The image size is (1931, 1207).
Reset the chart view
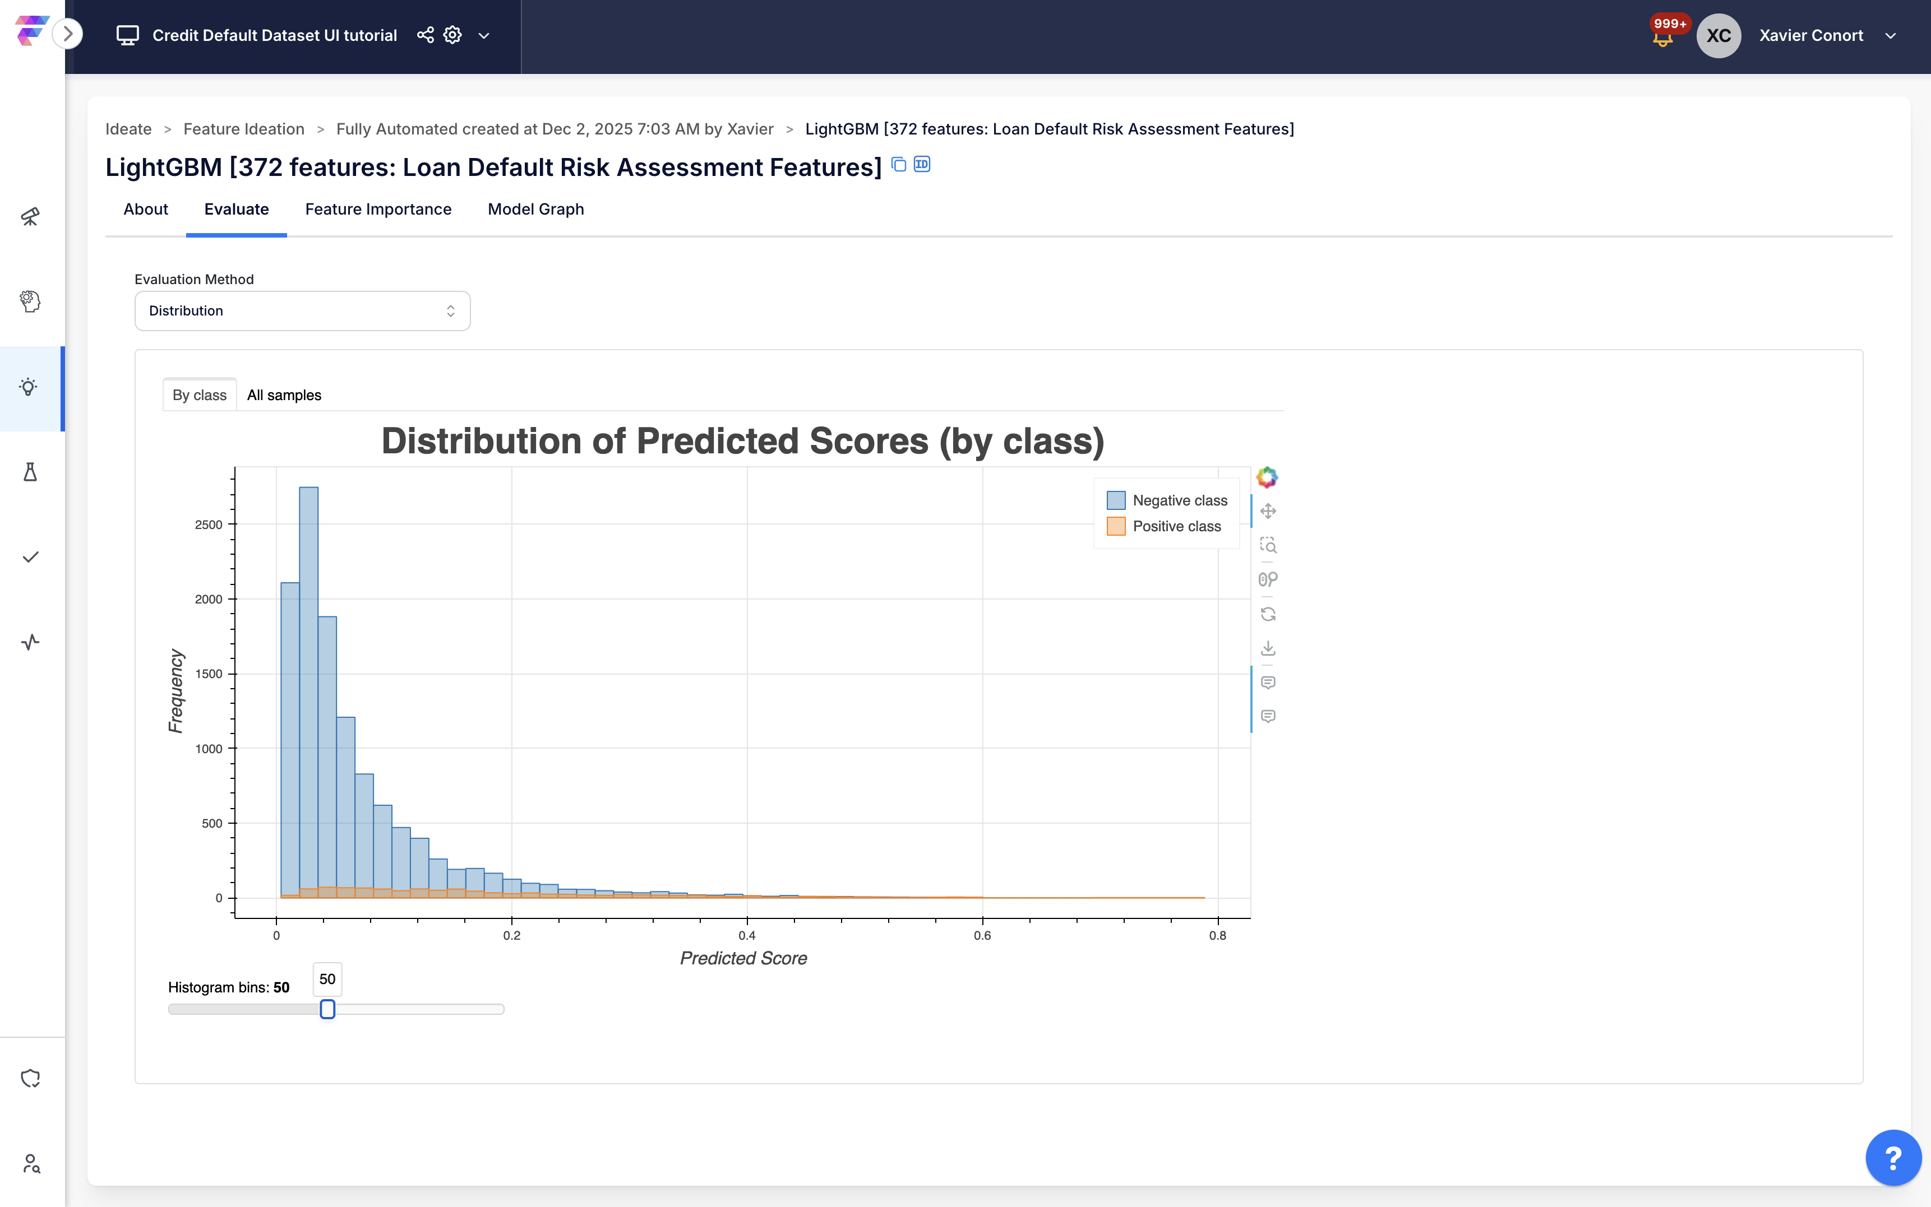click(1267, 614)
